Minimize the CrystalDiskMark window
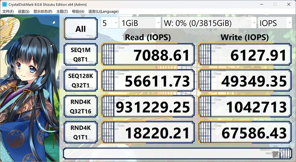 click(262, 4)
